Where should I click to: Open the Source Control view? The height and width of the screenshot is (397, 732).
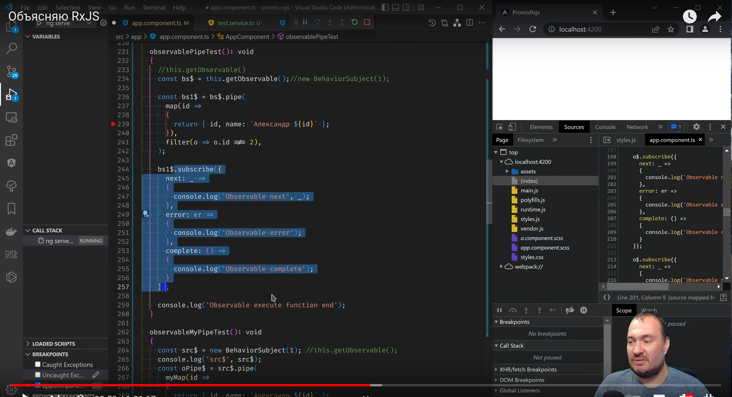click(11, 71)
